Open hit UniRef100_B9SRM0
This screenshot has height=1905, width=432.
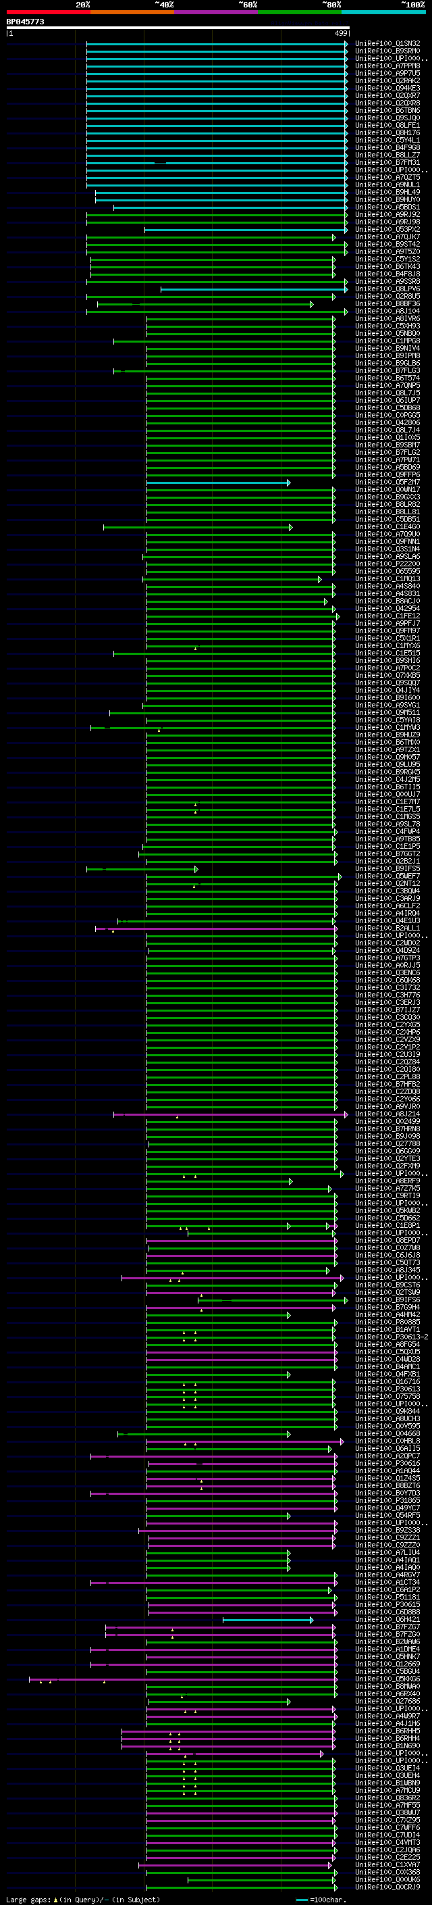tap(387, 51)
